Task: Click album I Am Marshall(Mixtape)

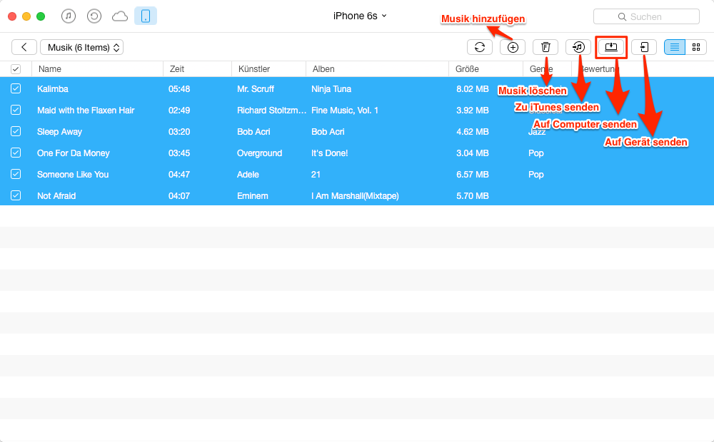Action: pos(355,196)
